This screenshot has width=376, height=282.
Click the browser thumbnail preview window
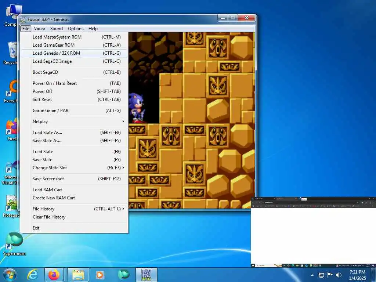(x=313, y=232)
